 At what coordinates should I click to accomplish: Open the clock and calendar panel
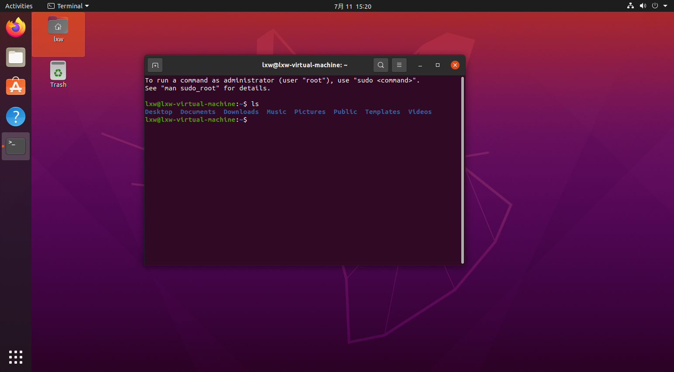353,6
